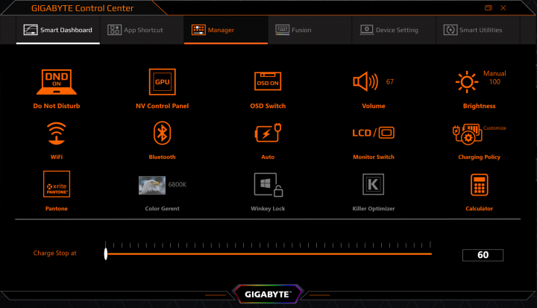The image size is (537, 308).
Task: Toggle the OSD Switch icon
Action: pos(268,81)
